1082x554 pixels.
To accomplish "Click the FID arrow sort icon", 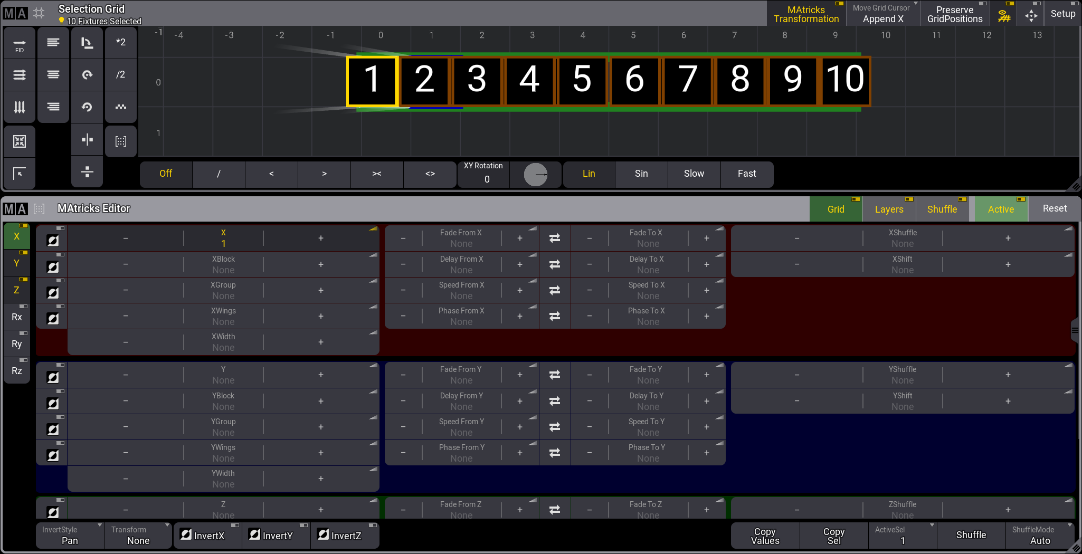I will click(20, 44).
